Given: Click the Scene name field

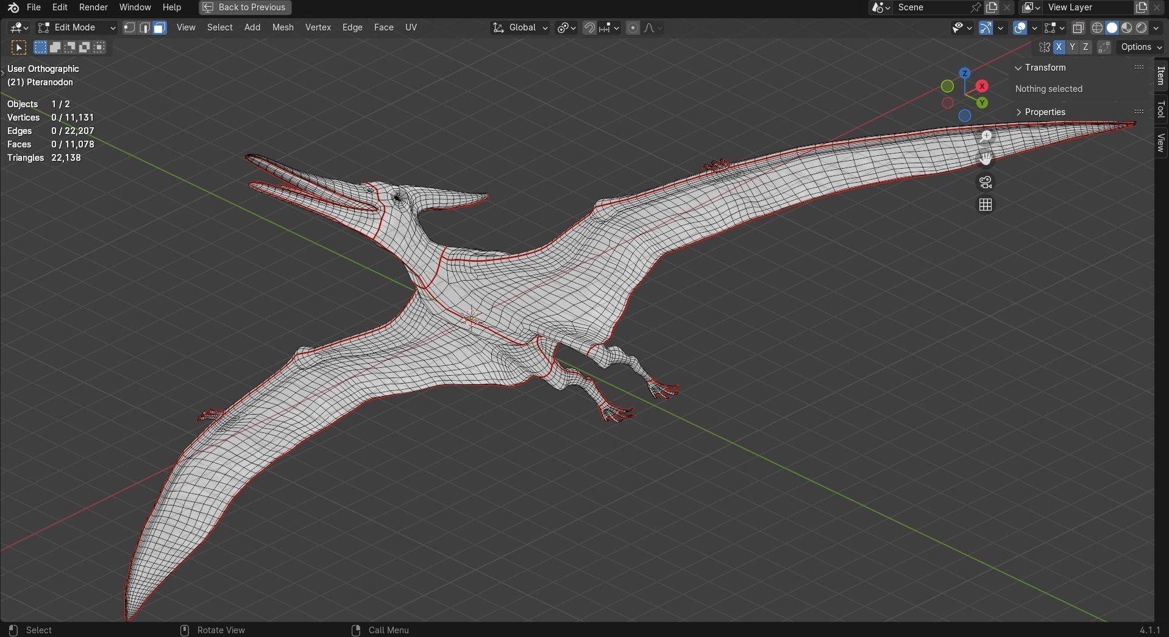Looking at the screenshot, I should [932, 7].
